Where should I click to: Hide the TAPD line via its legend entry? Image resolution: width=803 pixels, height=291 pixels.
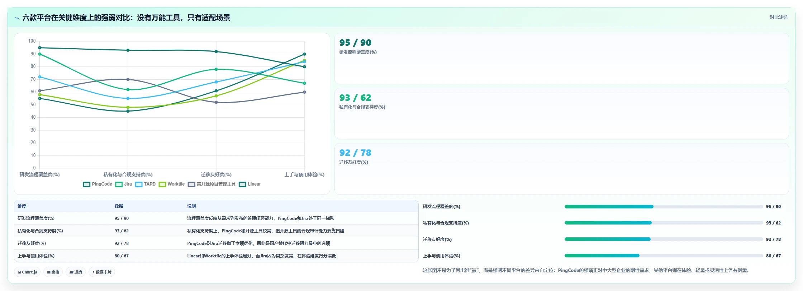tap(145, 184)
